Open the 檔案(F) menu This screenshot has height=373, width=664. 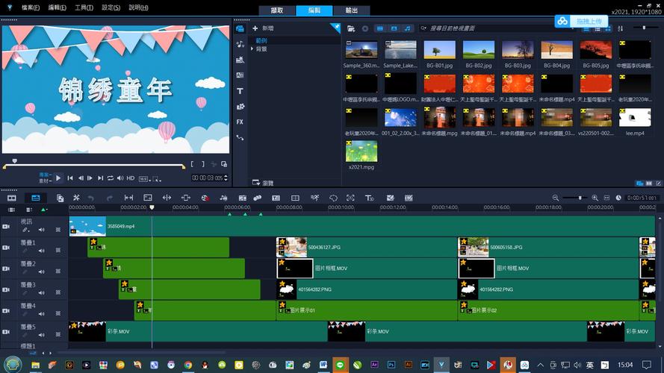[31, 7]
